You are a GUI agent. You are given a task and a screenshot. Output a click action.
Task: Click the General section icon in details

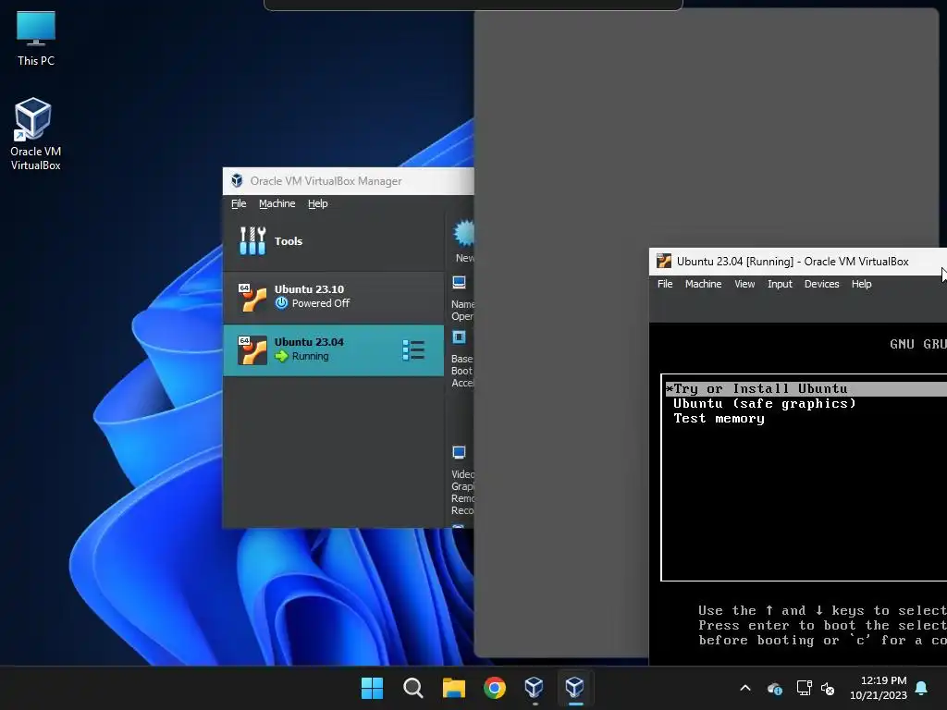click(459, 282)
